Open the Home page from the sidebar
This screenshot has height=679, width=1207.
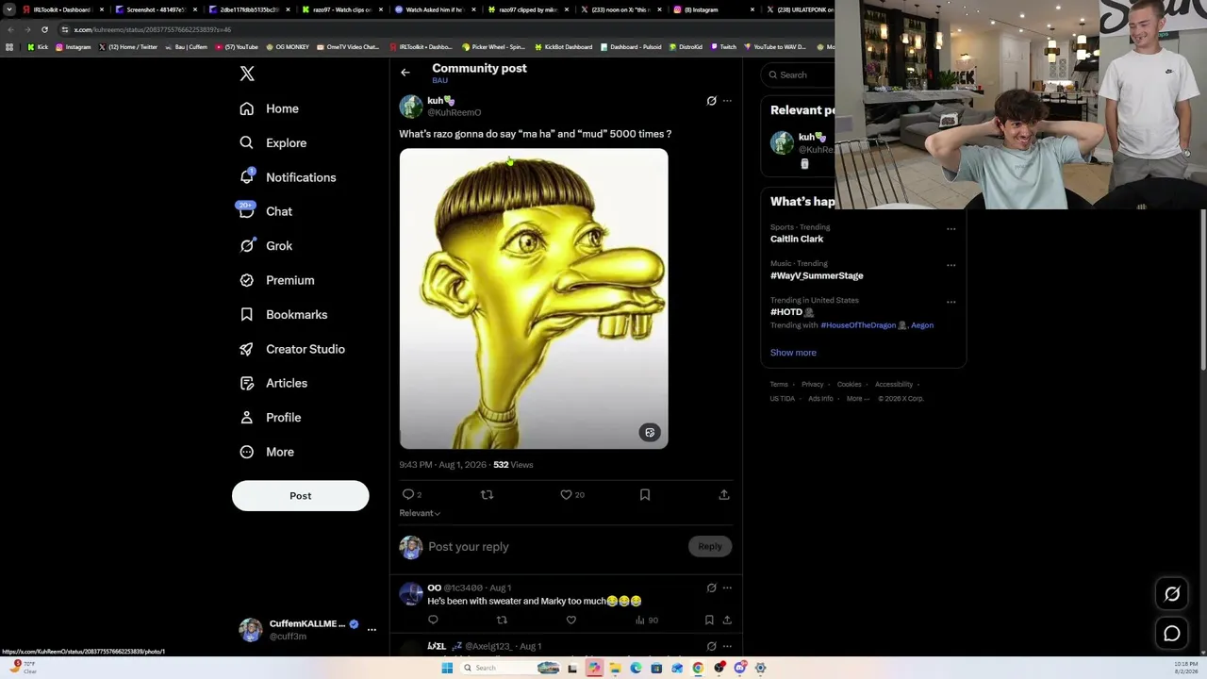coord(269,108)
